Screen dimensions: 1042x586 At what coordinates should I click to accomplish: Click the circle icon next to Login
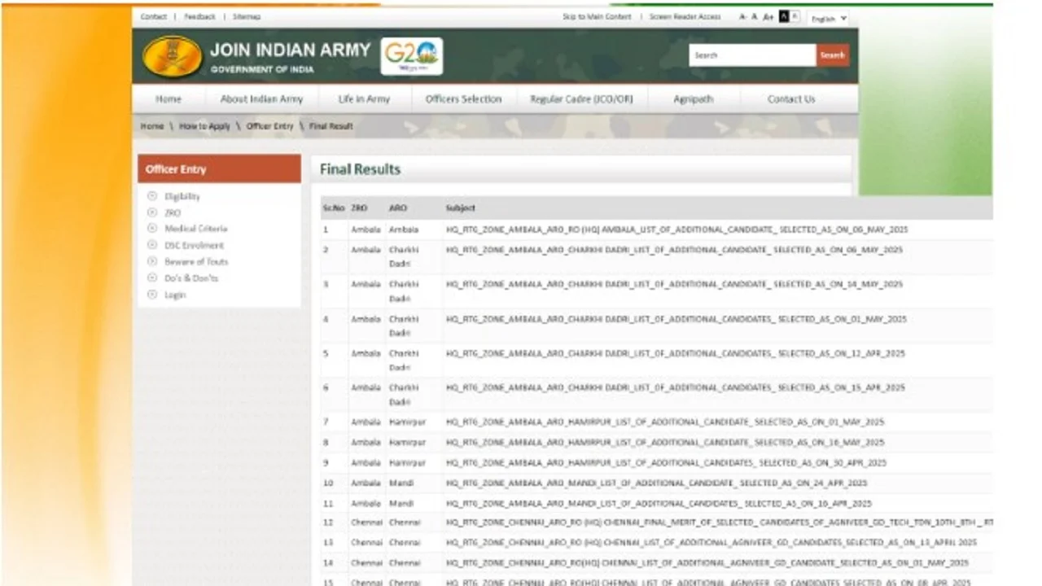coord(151,295)
